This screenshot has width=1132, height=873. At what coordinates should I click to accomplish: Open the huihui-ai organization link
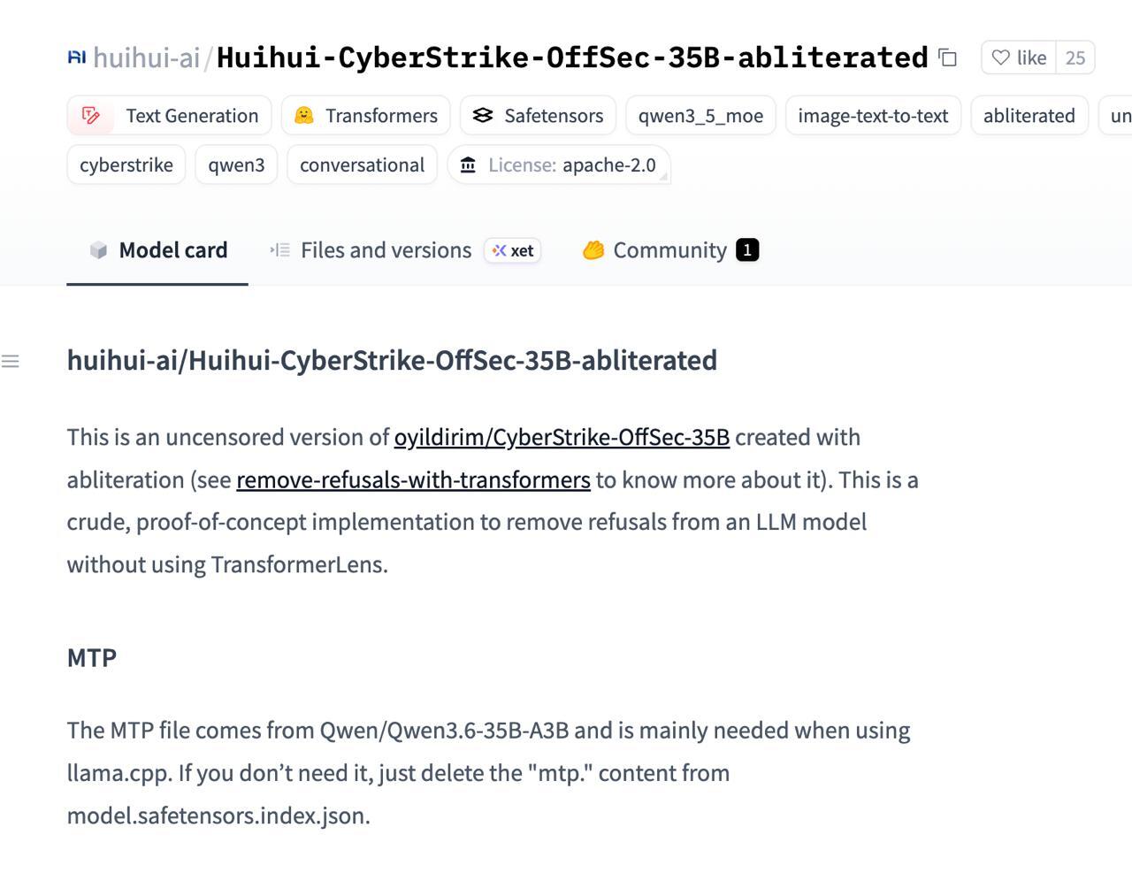click(x=147, y=57)
